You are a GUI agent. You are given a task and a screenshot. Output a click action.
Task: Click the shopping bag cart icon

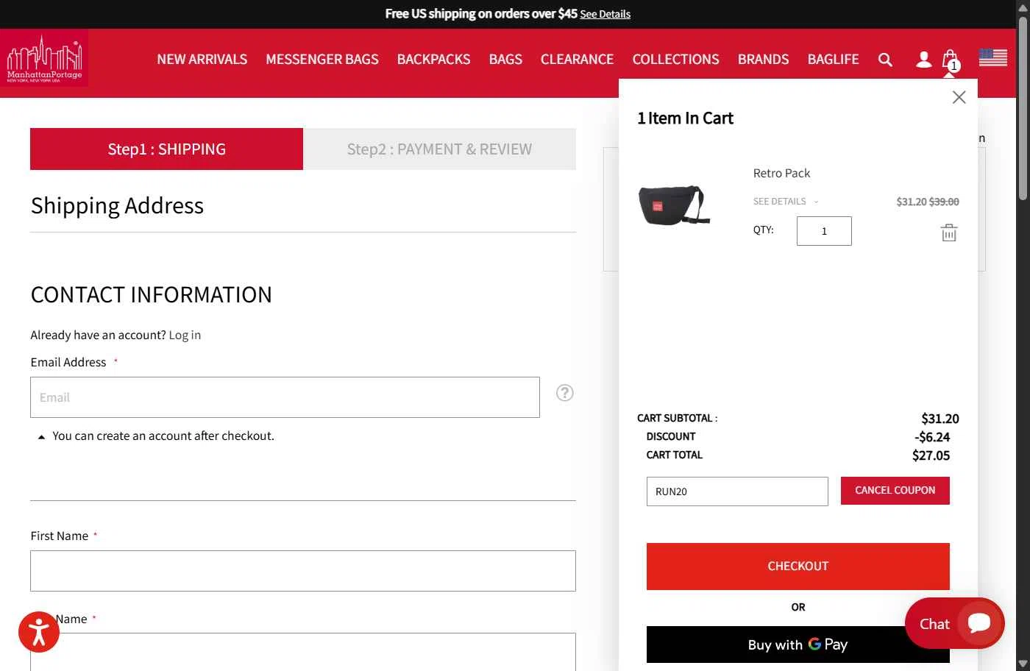coord(951,60)
